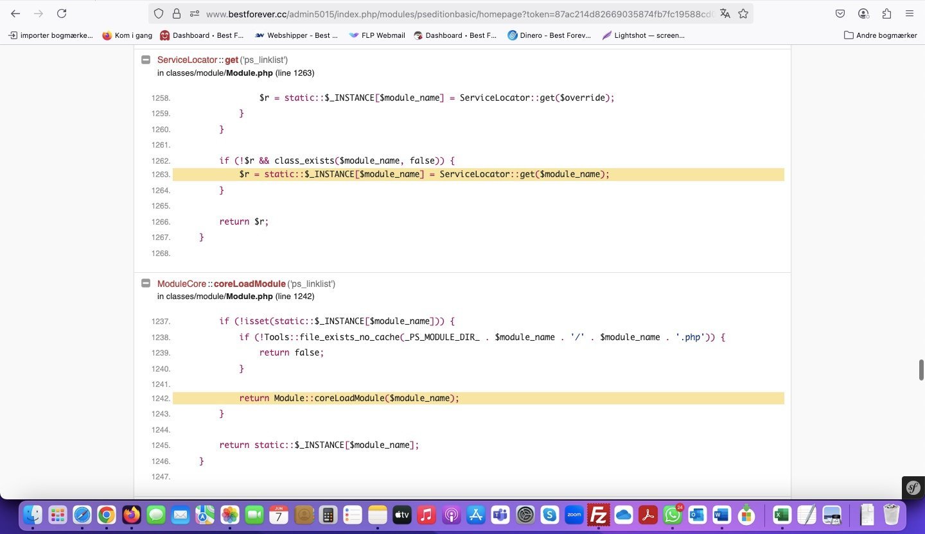925x534 pixels.
Task: Click the page vertical scrollbar thumb
Action: click(921, 370)
